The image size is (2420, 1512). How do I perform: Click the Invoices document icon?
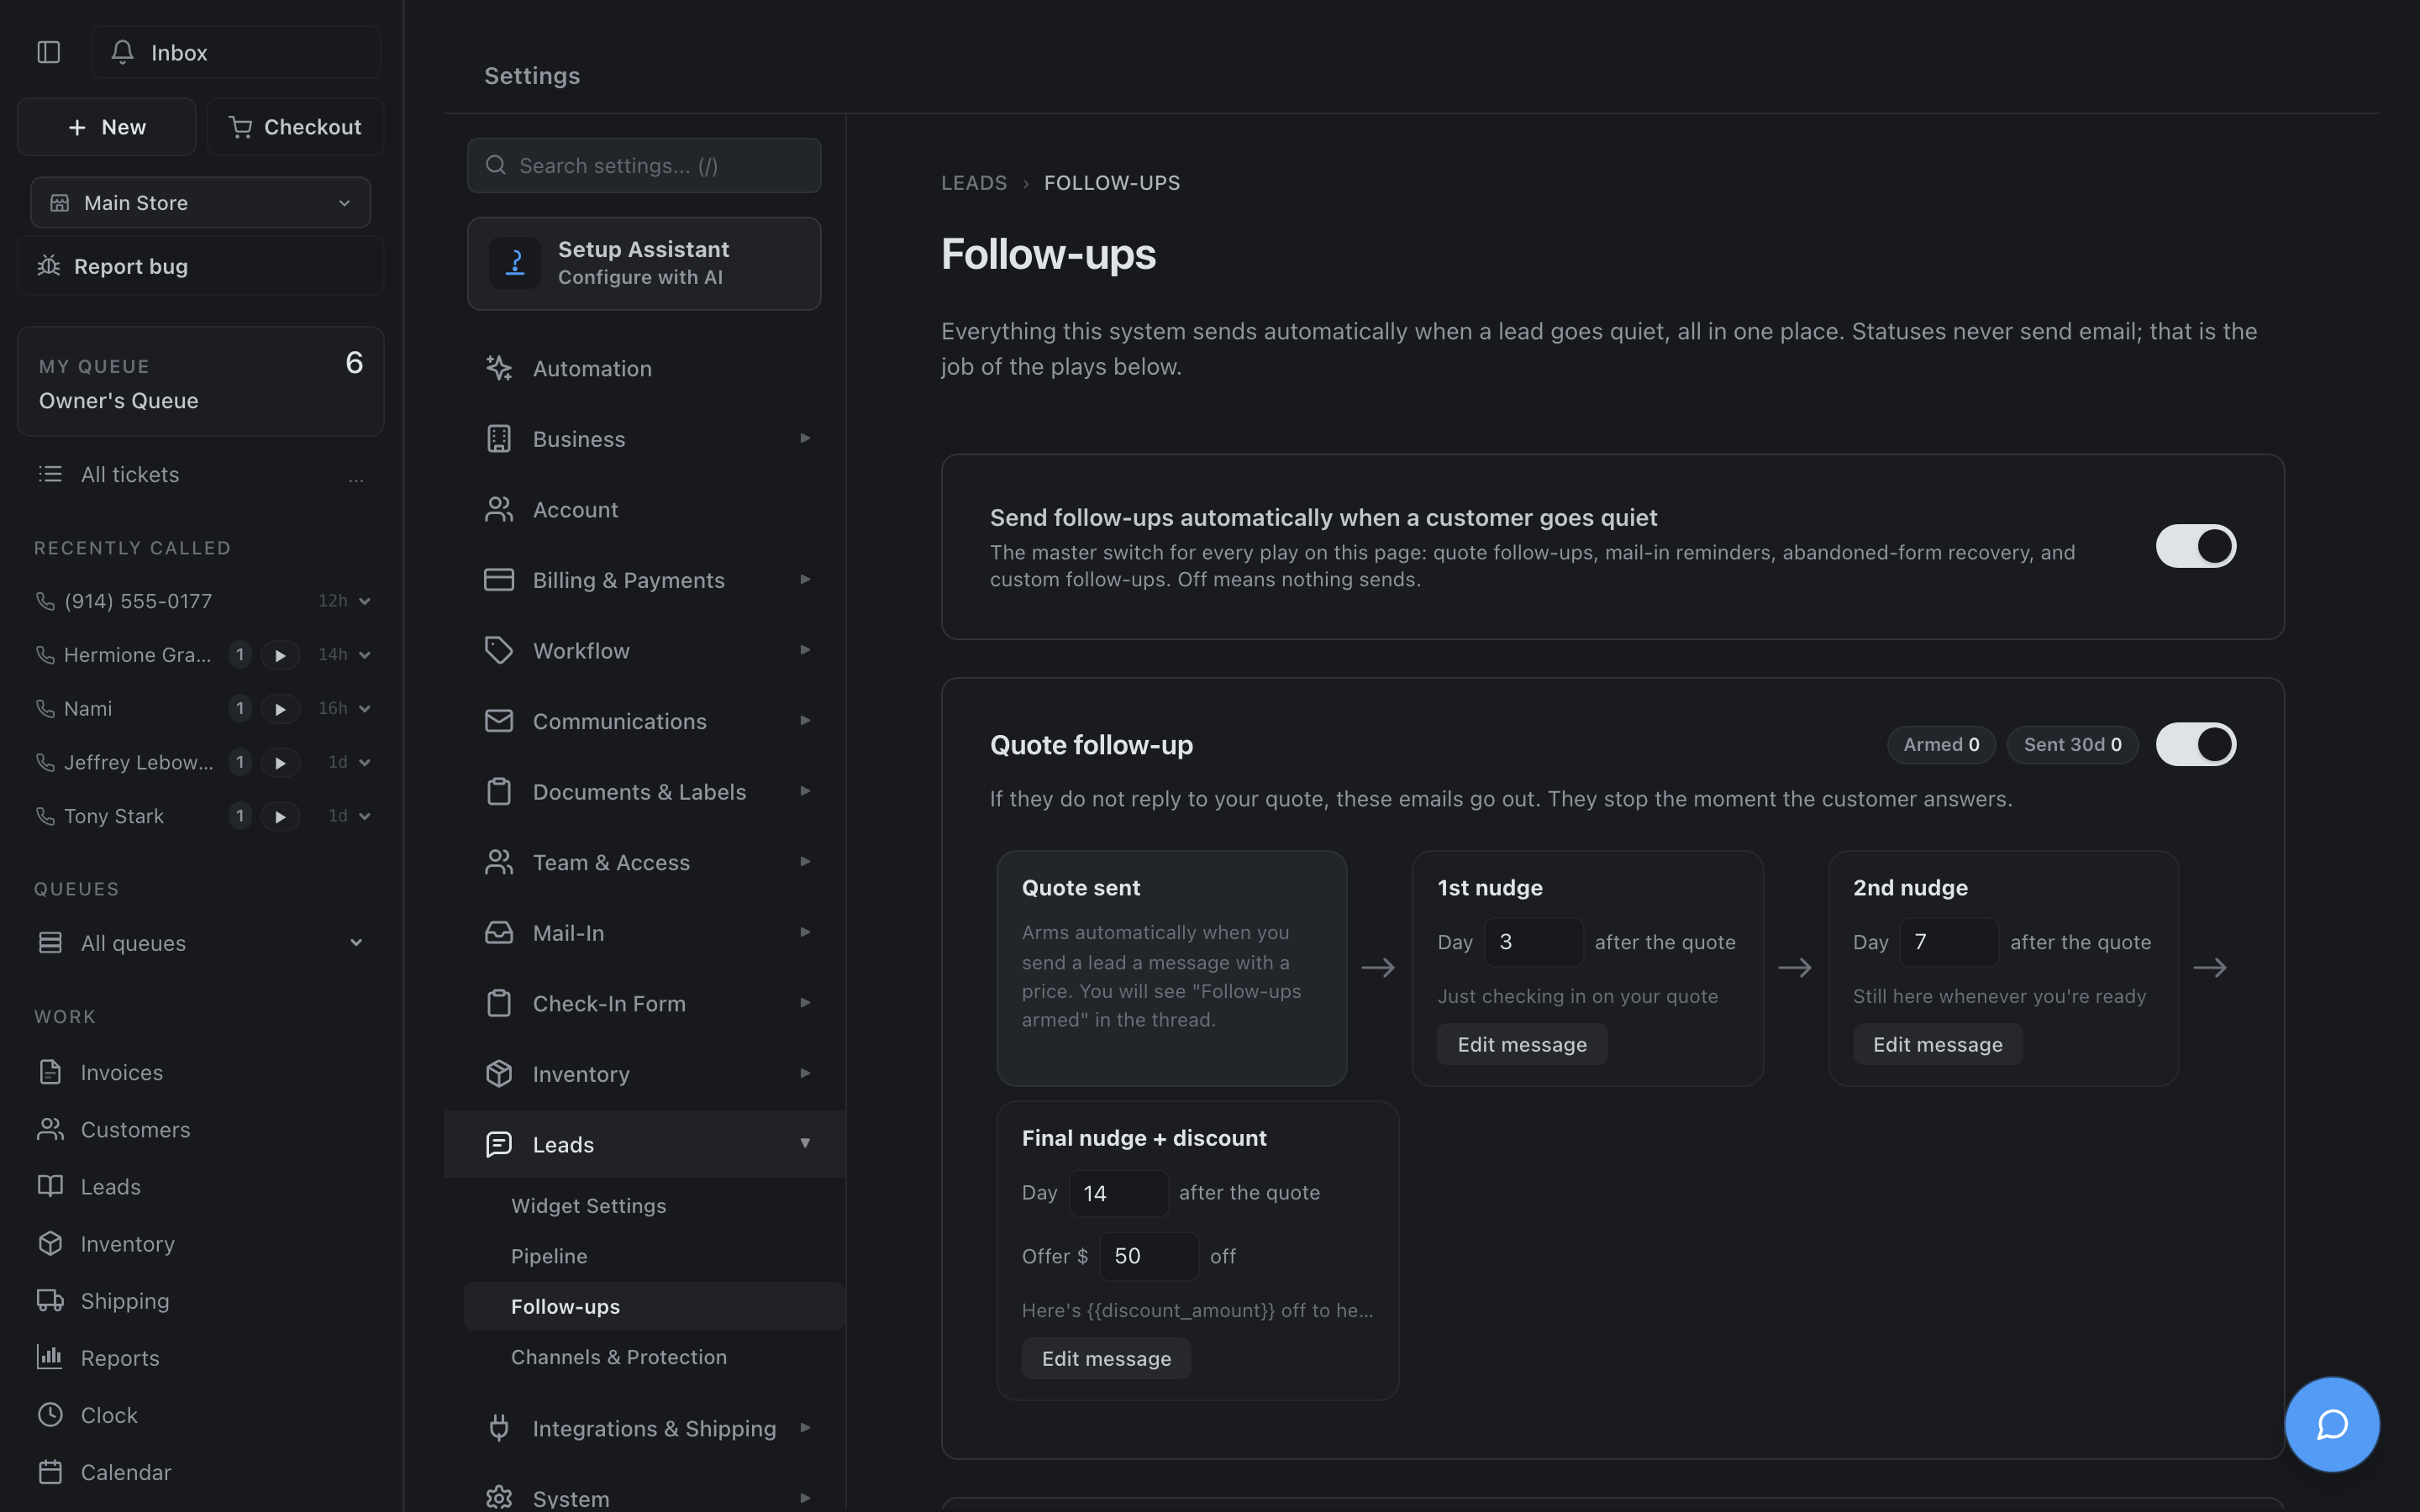click(50, 1072)
